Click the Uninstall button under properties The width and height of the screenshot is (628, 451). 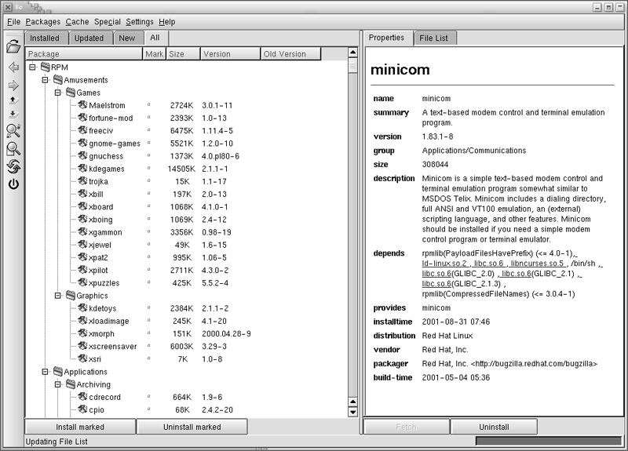coord(495,427)
